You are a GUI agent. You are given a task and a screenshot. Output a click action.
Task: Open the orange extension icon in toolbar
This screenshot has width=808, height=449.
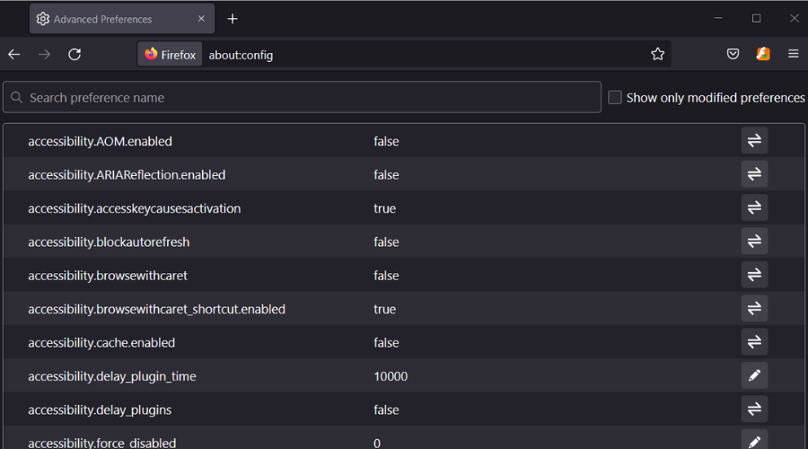pyautogui.click(x=763, y=54)
